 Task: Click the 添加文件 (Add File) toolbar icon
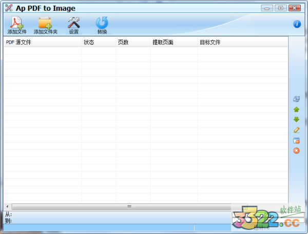tap(17, 25)
